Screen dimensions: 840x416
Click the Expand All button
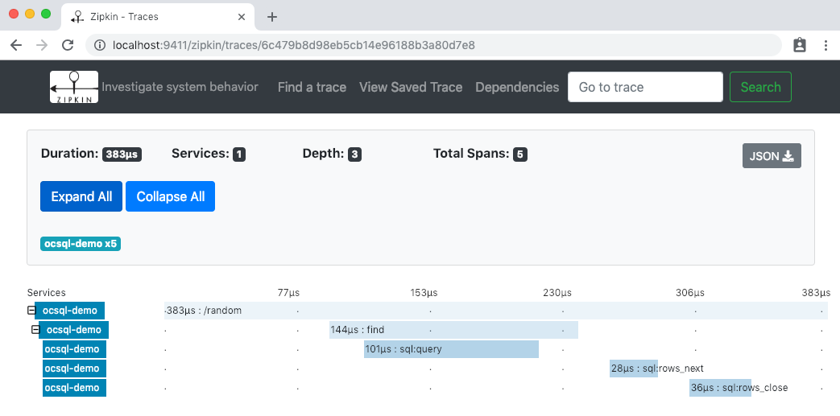[x=81, y=196]
